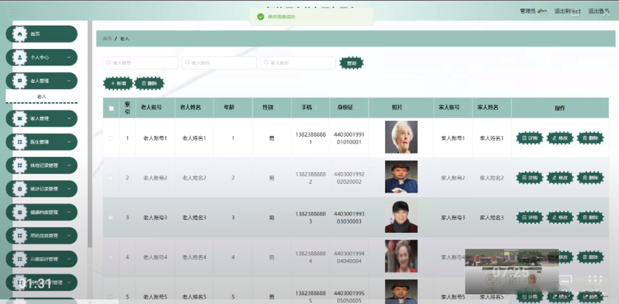The width and height of the screenshot is (619, 304).
Task: Sort table by 手机 column arrows
Action: tap(316, 107)
